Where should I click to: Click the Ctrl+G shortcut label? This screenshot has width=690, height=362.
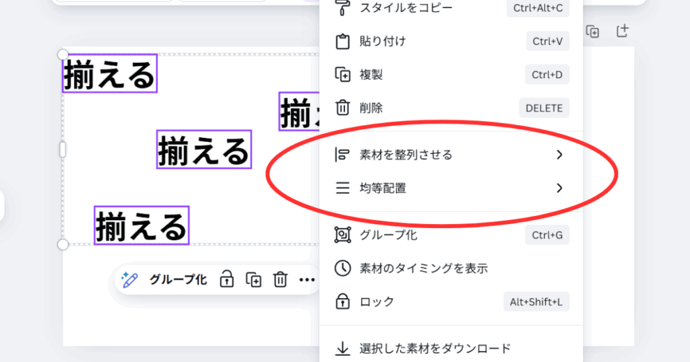pos(547,235)
